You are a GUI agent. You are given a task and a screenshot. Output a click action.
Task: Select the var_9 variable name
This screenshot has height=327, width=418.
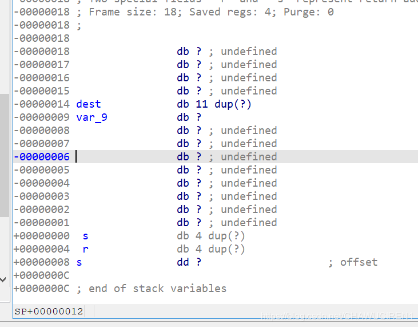point(91,117)
